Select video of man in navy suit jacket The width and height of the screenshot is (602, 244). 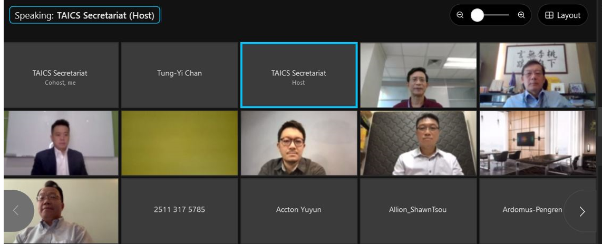coord(61,143)
